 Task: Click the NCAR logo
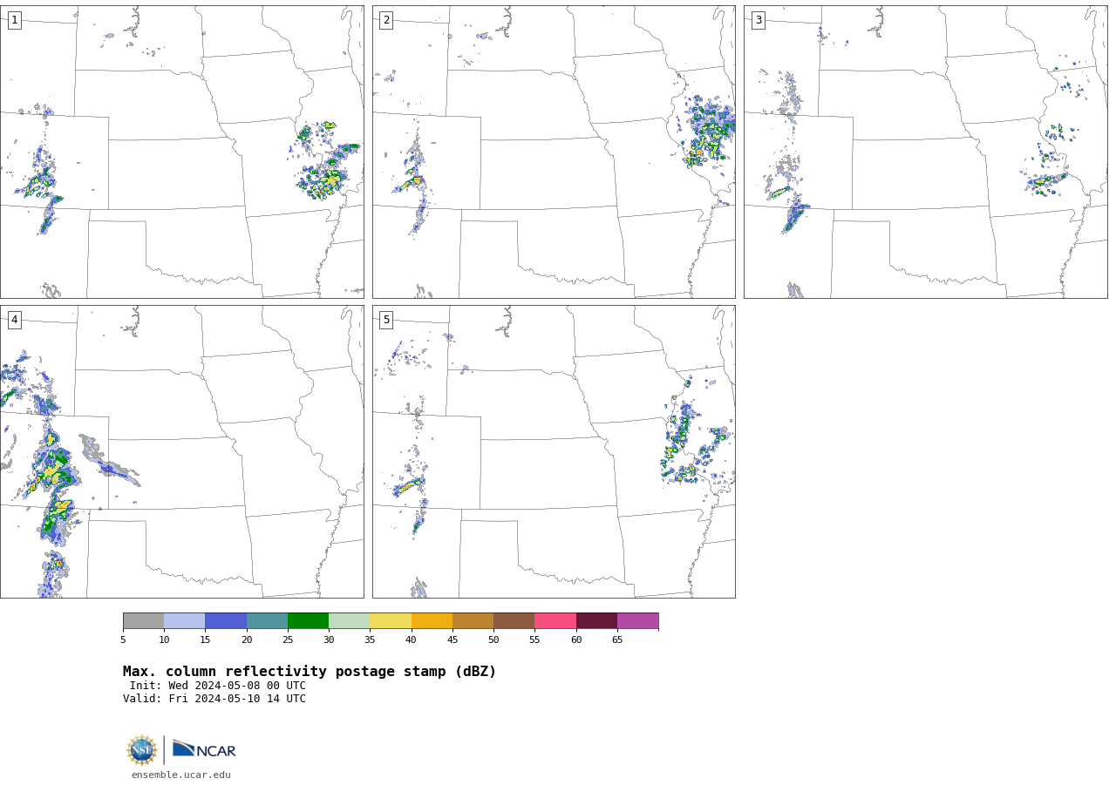[x=204, y=749]
